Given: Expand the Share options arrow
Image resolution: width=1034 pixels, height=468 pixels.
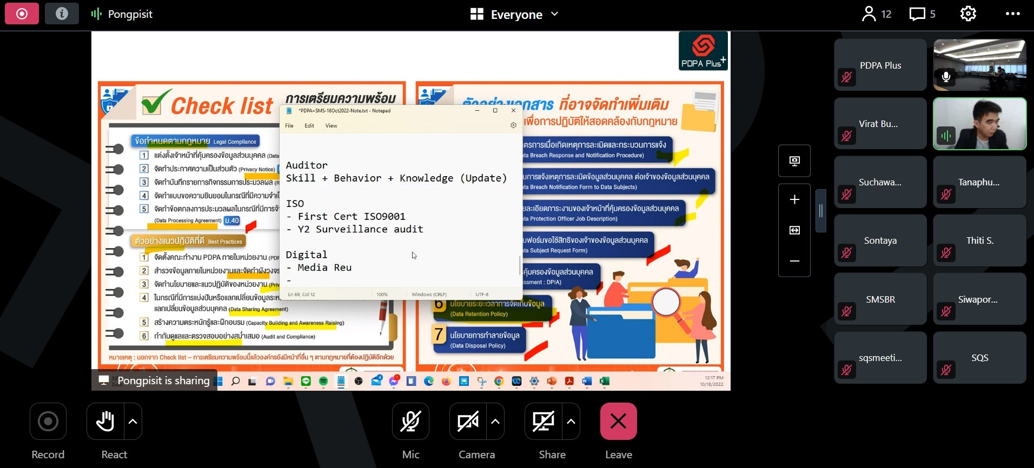Looking at the screenshot, I should click(571, 422).
